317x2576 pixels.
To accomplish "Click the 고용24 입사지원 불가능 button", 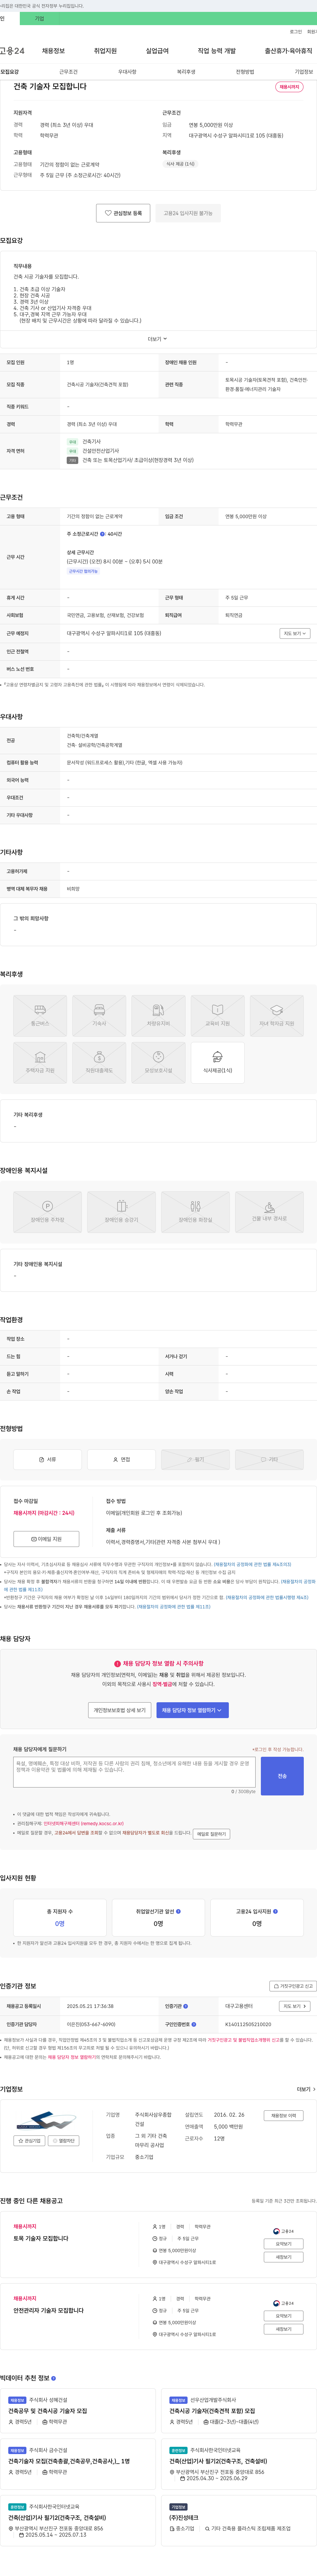I will [188, 213].
